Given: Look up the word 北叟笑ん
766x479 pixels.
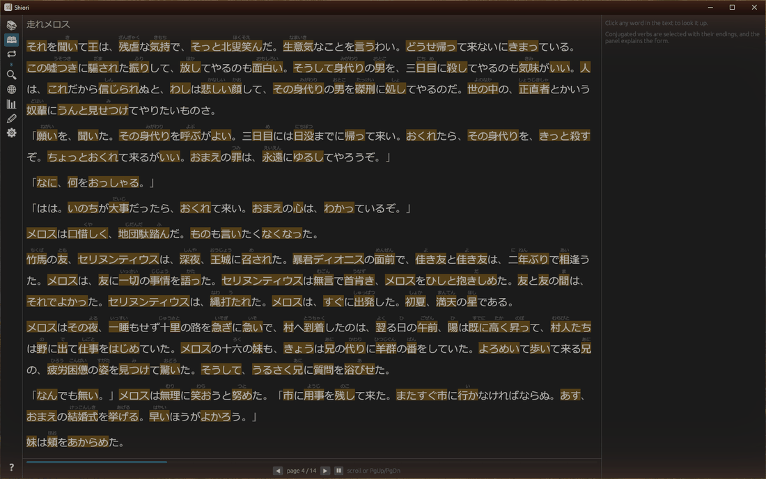Looking at the screenshot, I should (242, 47).
